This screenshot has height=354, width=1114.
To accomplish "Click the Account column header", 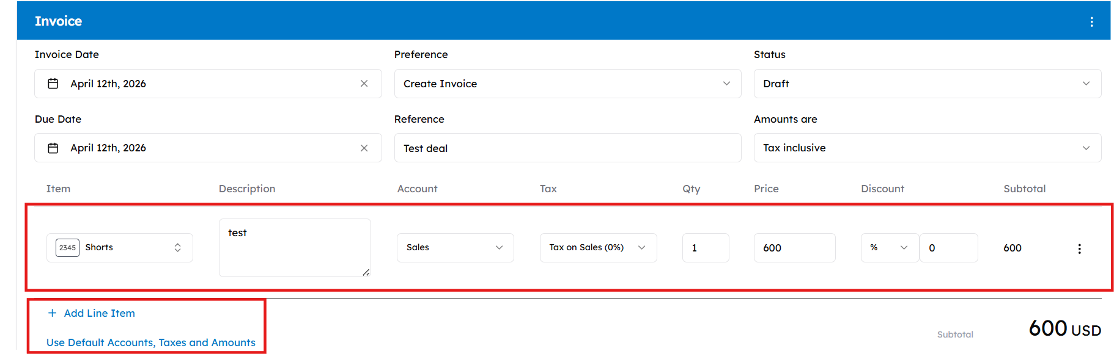I will point(417,189).
